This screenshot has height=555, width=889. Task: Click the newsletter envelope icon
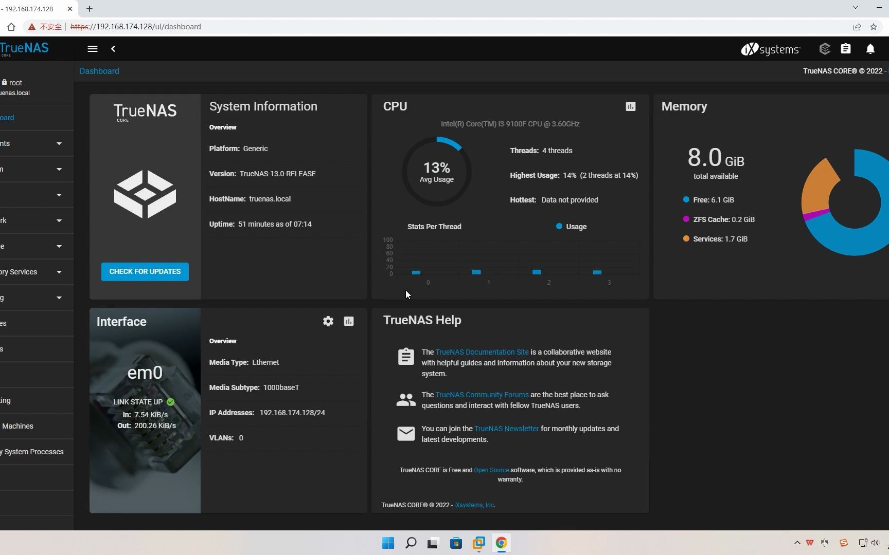[x=406, y=434]
